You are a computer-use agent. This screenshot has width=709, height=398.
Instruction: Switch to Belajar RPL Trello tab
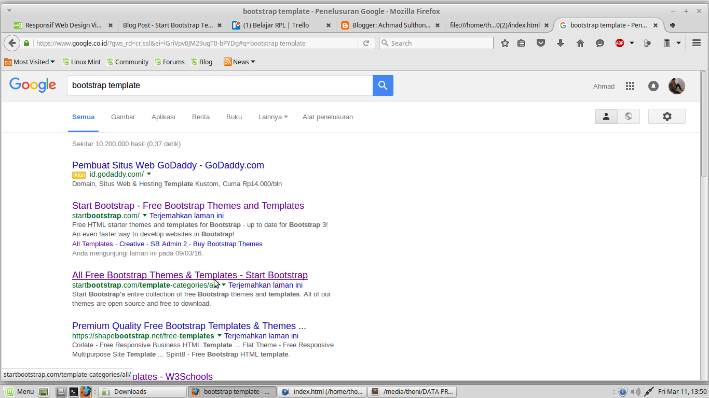[x=281, y=25]
